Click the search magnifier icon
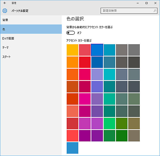Image resolution: width=160 pixels, height=156 pixels. 155,11
